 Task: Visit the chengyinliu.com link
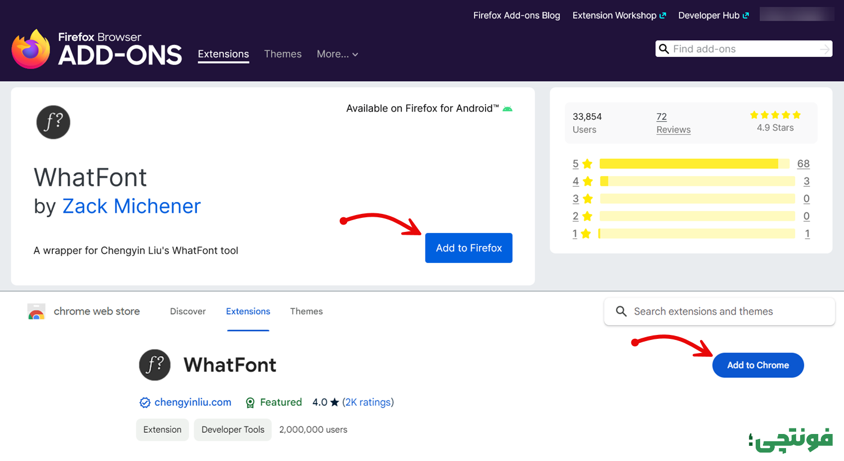(193, 402)
